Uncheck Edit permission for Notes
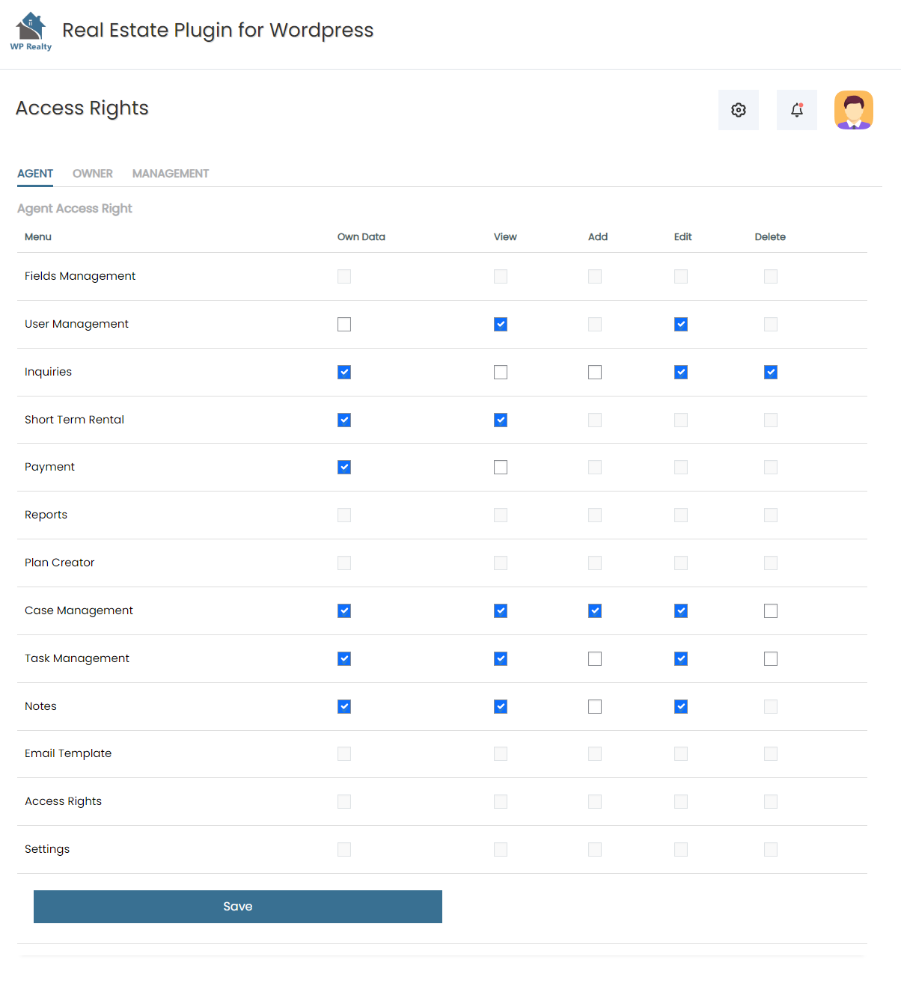The width and height of the screenshot is (901, 998). click(x=681, y=707)
